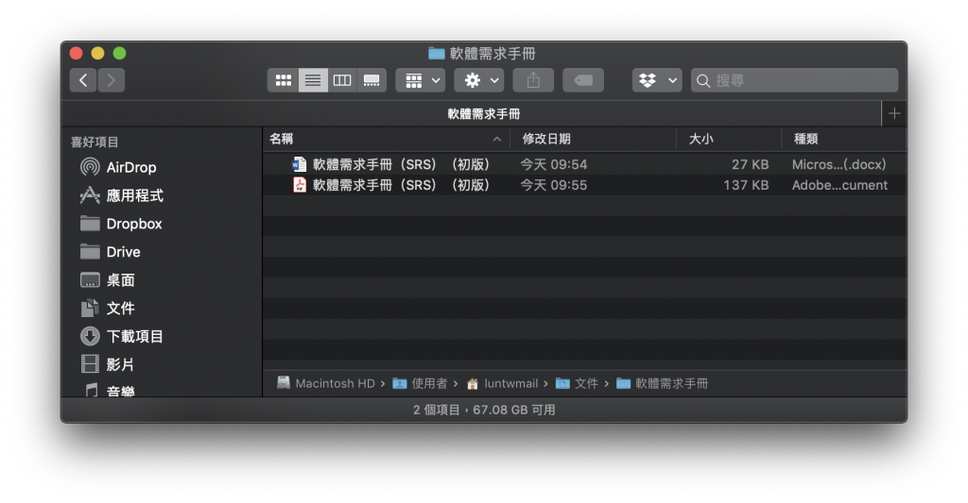
Task: Go back with the left arrow button
Action: click(x=83, y=80)
